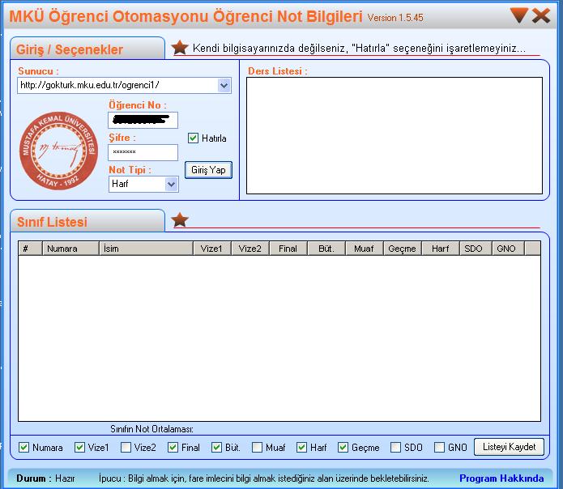The height and width of the screenshot is (489, 563).
Task: Click the star icon beside the Hatırla warning
Action: point(180,47)
